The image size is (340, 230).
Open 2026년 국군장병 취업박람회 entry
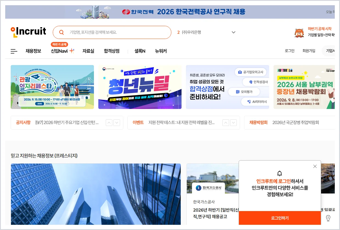(296, 123)
